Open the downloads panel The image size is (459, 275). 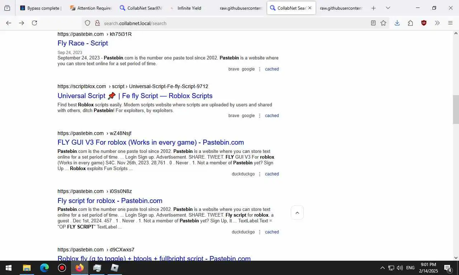pyautogui.click(x=397, y=23)
